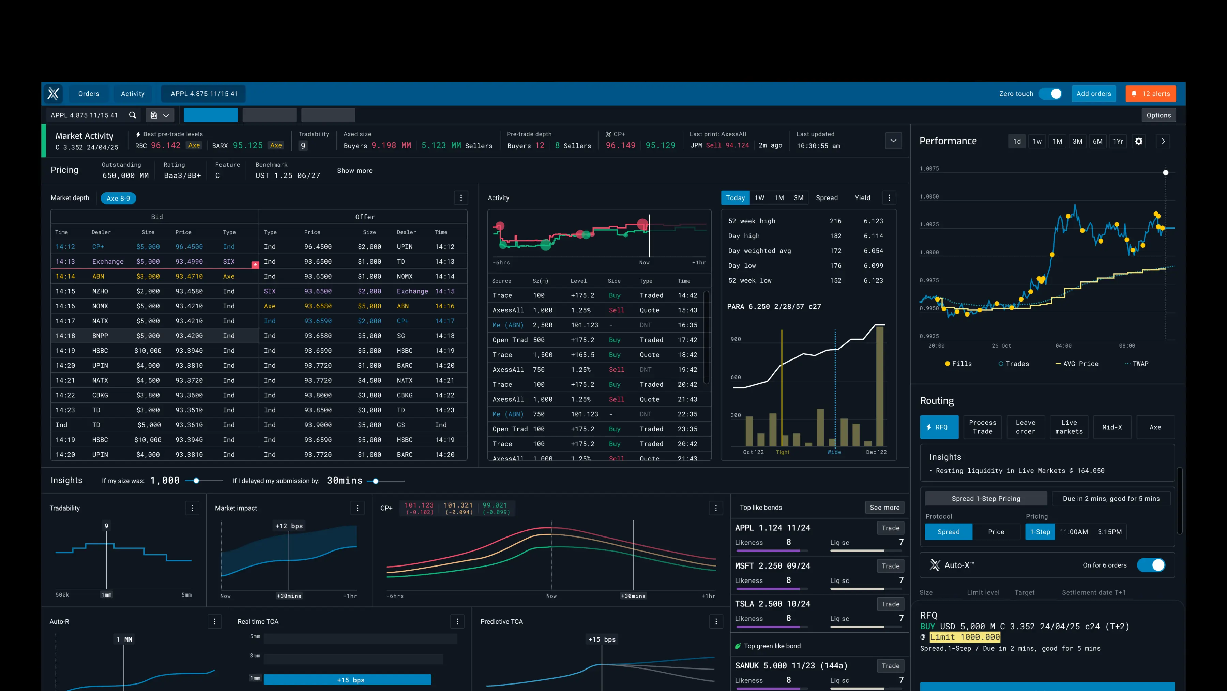Click Likeness bar for MSFT 2.250 09/24

click(x=772, y=589)
